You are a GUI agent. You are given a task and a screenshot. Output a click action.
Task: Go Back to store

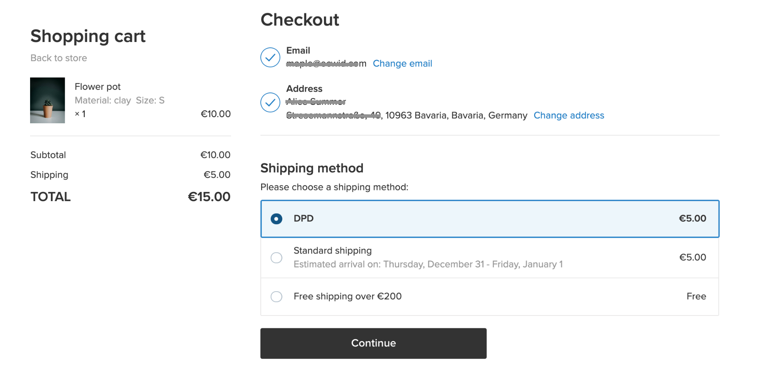click(59, 58)
